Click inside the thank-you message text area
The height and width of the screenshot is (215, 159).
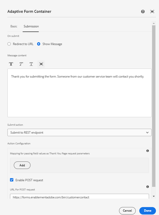click(x=79, y=92)
